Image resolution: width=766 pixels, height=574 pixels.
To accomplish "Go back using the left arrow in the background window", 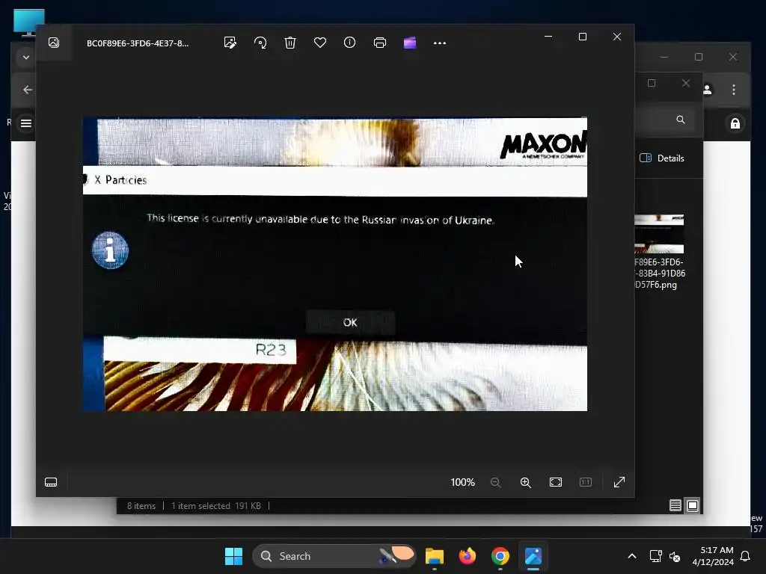I will 28,90.
